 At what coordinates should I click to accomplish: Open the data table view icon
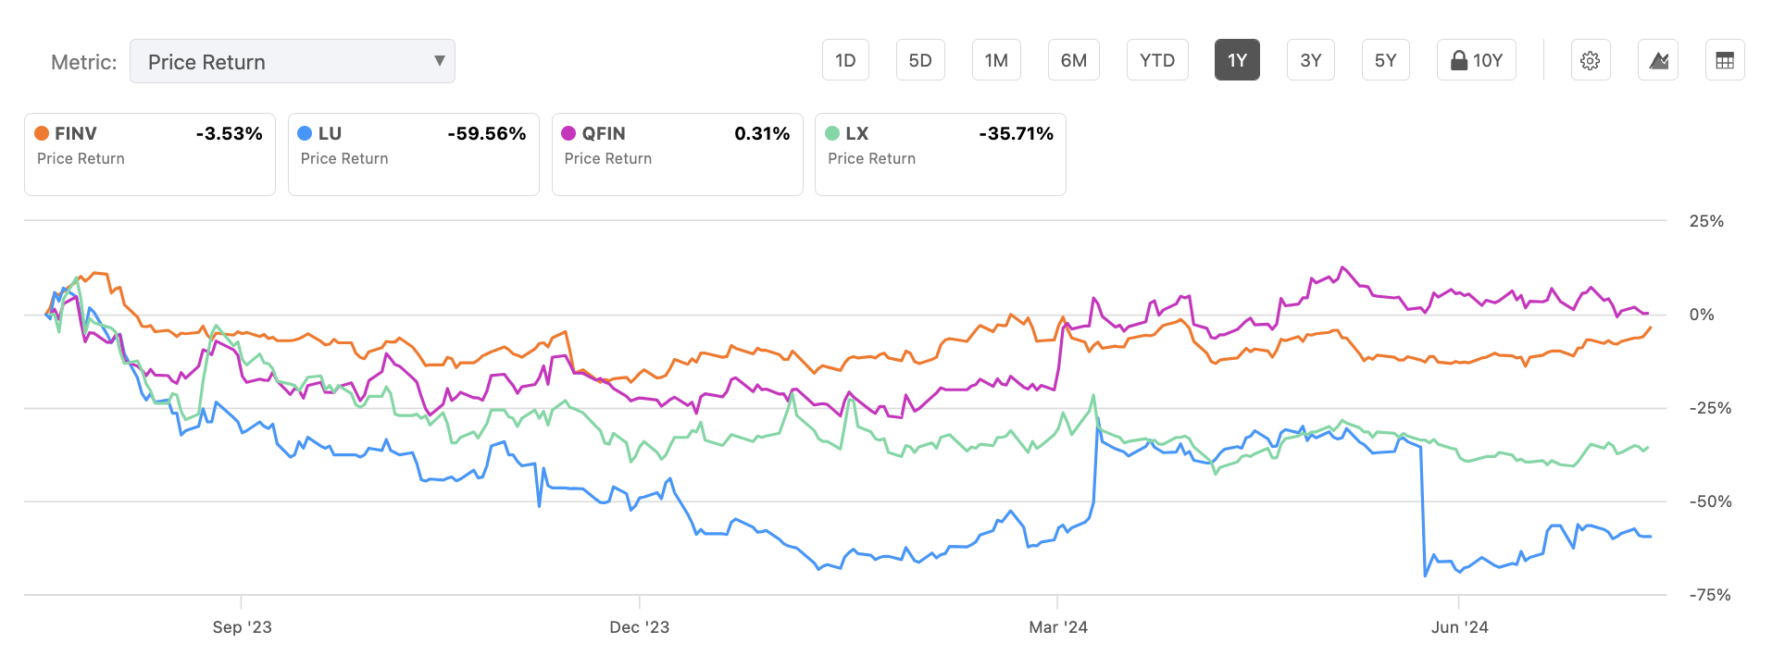(1726, 59)
